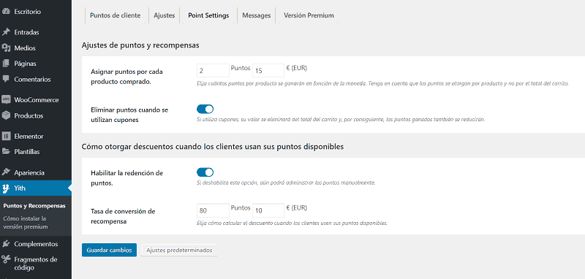Click the Plantillas folder icon
Screen dimensions: 585x279
tap(6, 152)
